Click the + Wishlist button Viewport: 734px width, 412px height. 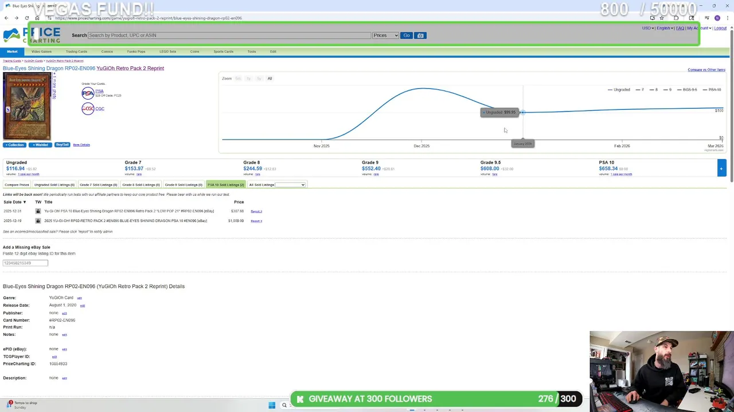[40, 145]
